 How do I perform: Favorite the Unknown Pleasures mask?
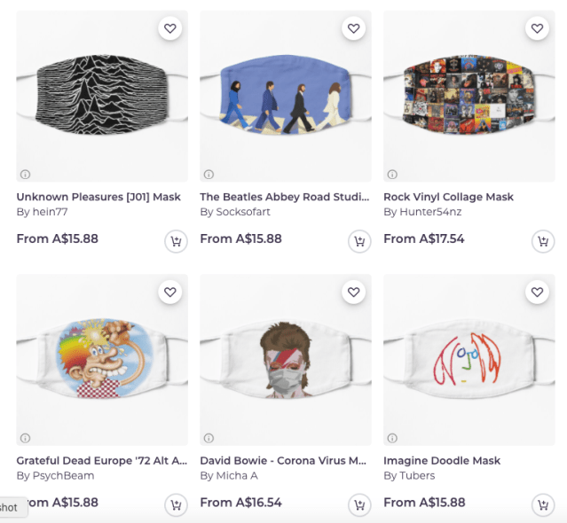170,29
